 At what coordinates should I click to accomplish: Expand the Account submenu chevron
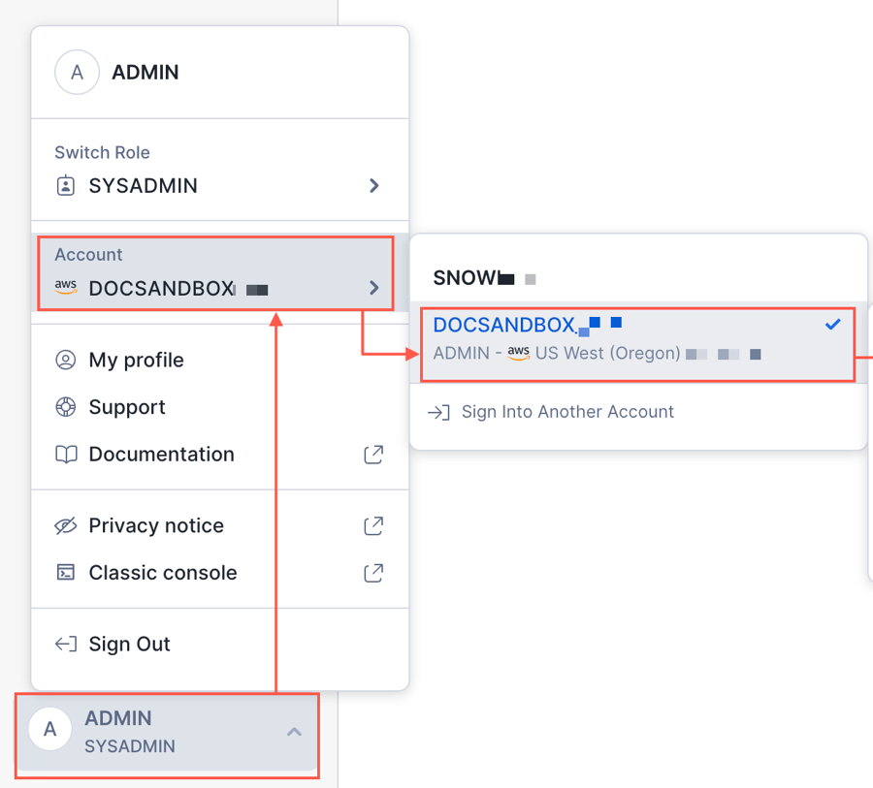[x=374, y=288]
